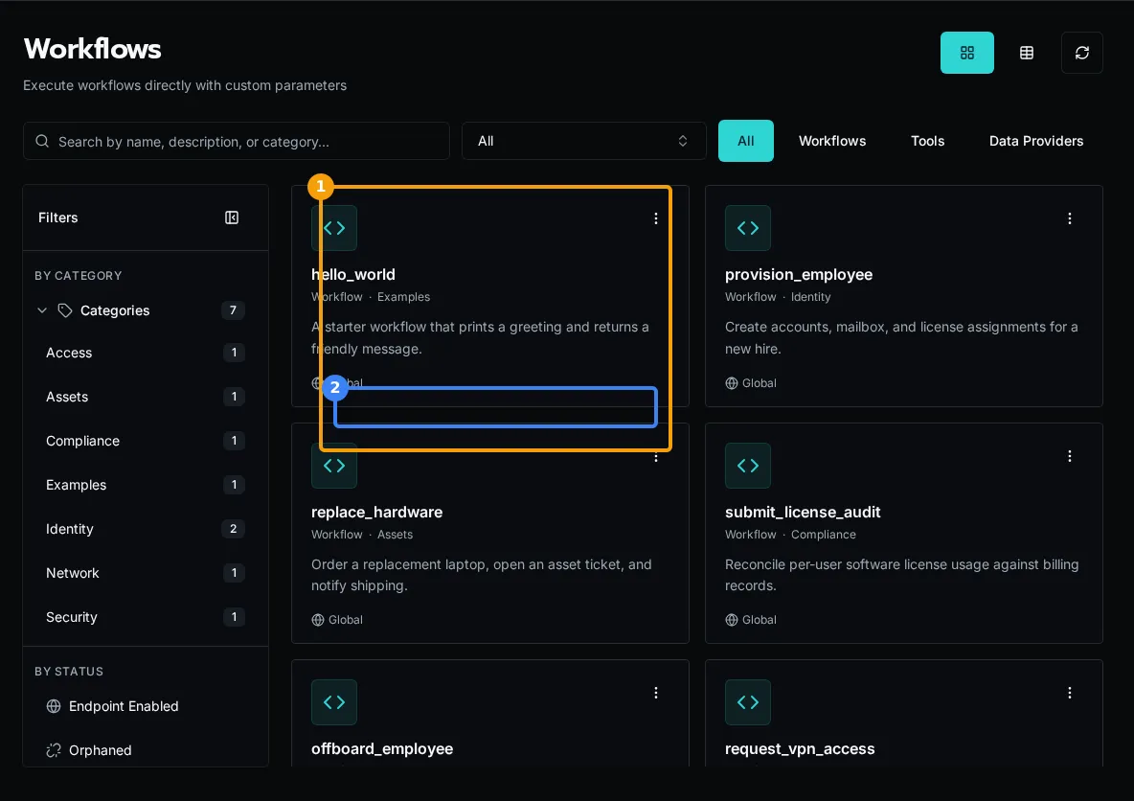The width and height of the screenshot is (1134, 801).
Task: Filter by Network category
Action: tap(146, 573)
